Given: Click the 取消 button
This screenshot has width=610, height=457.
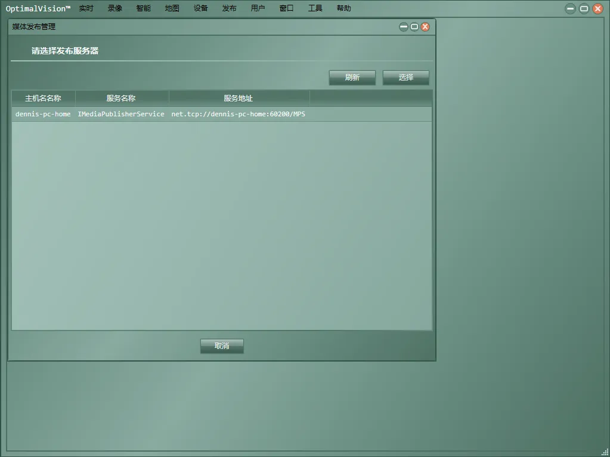Looking at the screenshot, I should point(222,345).
